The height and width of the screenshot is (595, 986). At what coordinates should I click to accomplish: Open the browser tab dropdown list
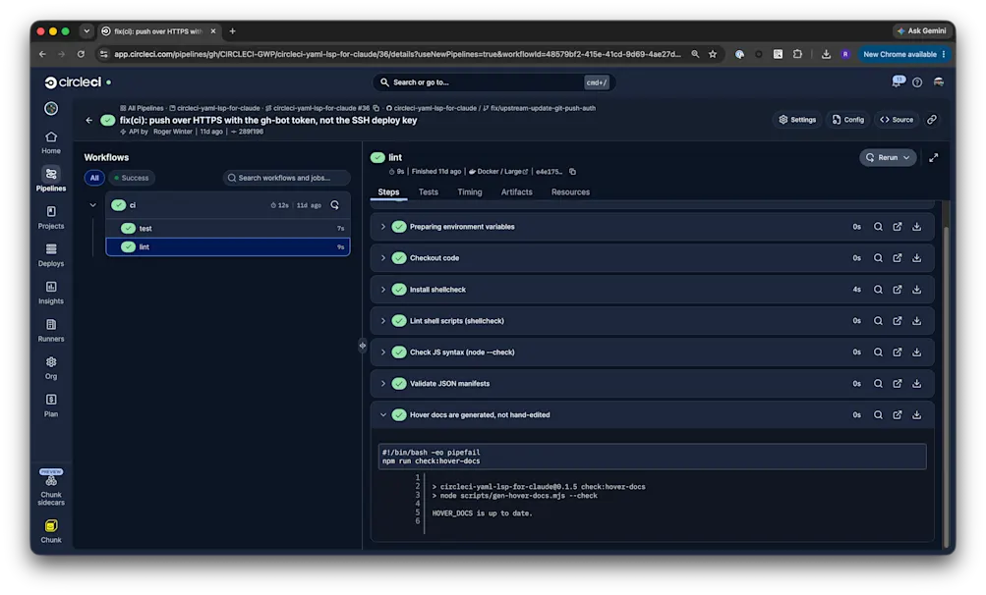(x=87, y=30)
